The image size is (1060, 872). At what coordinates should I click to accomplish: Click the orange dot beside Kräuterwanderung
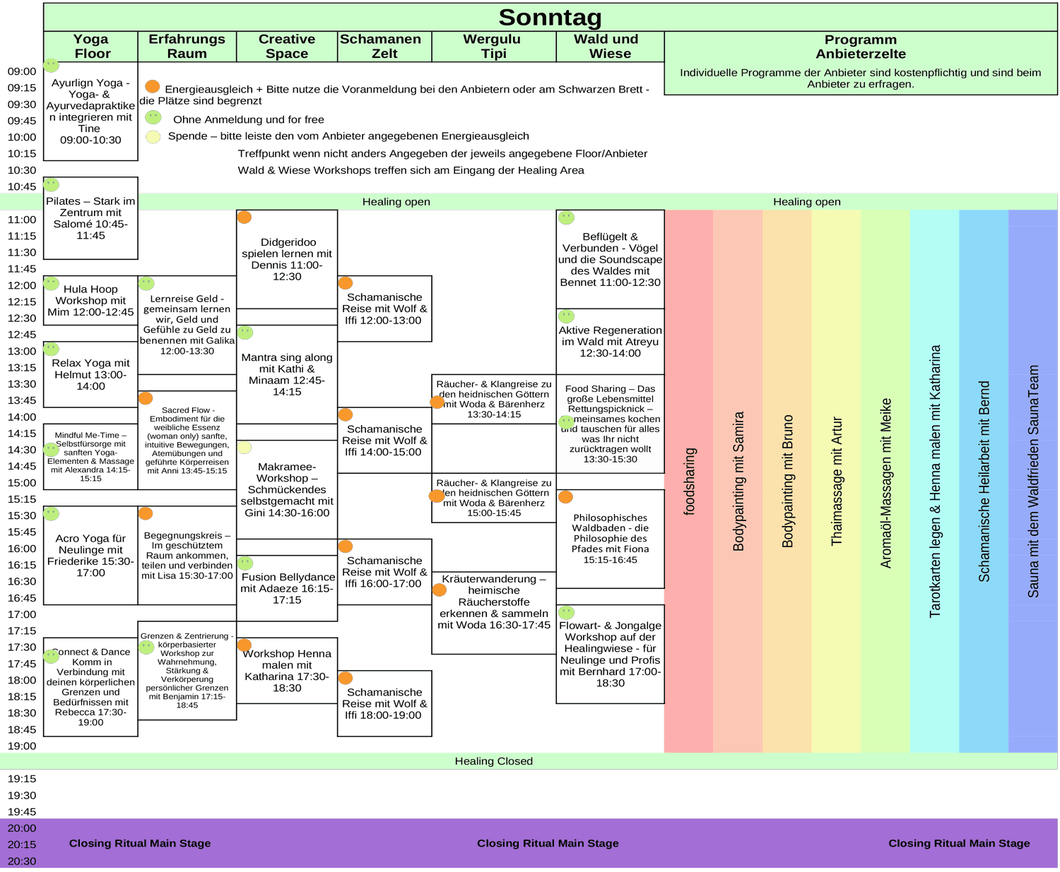pyautogui.click(x=439, y=590)
